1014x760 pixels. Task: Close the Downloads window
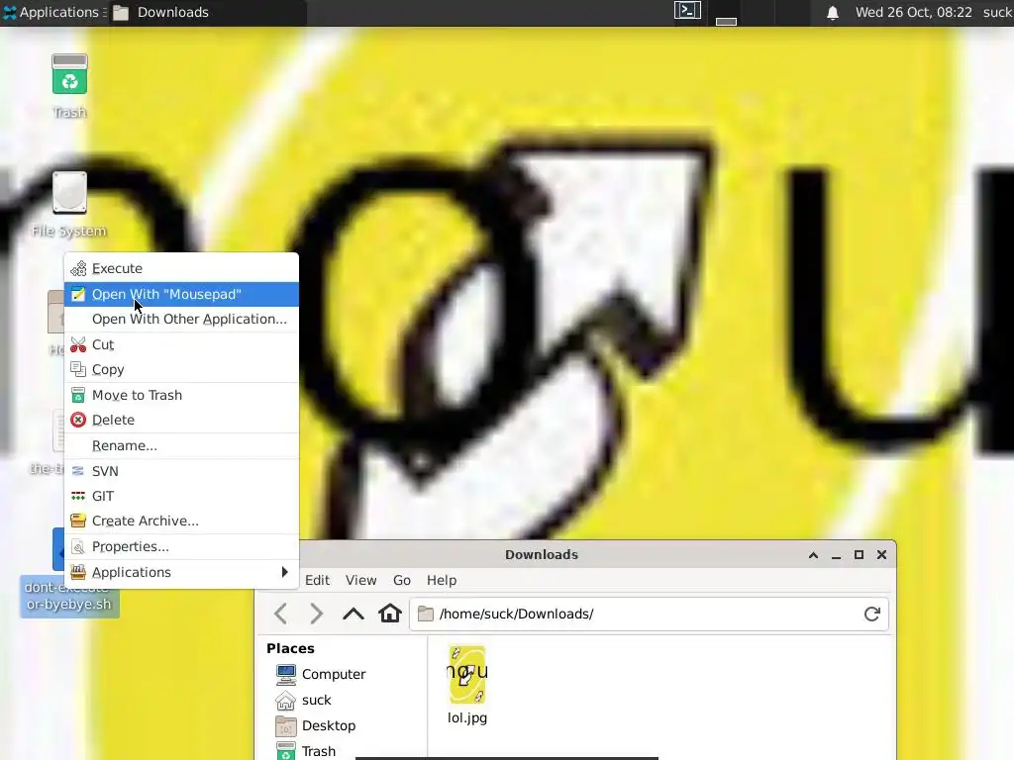click(x=881, y=555)
